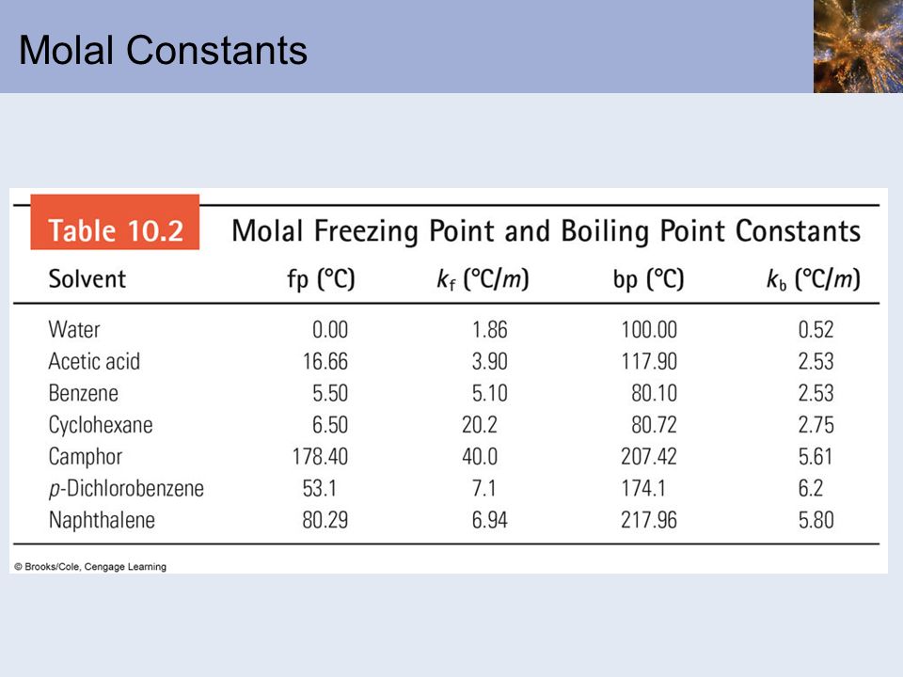The width and height of the screenshot is (903, 677).
Task: Select the Solvent column header
Action: (87, 279)
